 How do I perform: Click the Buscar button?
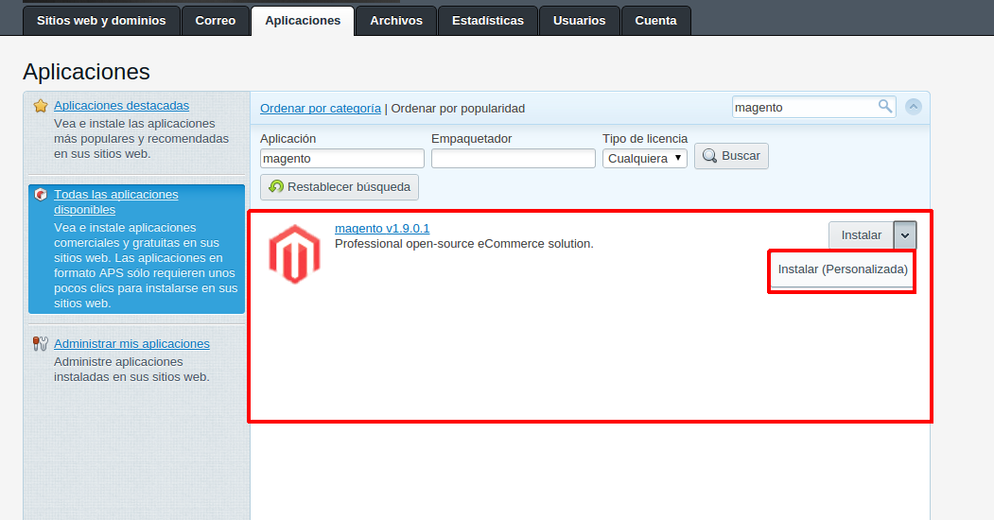click(x=731, y=156)
